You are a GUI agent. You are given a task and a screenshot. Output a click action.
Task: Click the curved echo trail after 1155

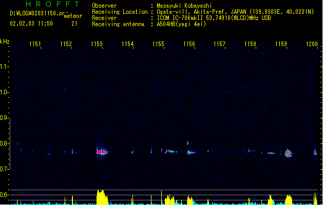coord(171,152)
